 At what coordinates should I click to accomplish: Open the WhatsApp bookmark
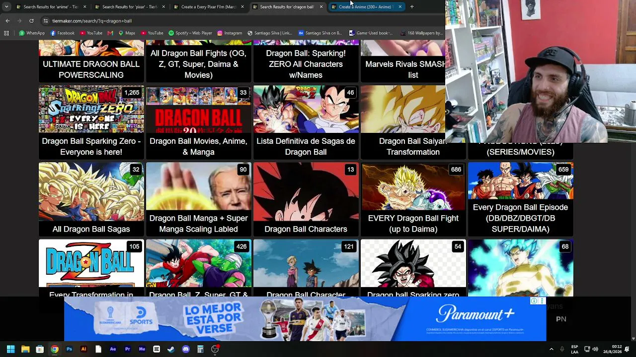32,33
